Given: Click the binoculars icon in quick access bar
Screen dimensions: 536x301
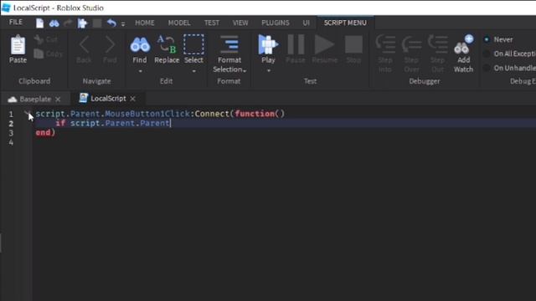Looking at the screenshot, I should pos(54,23).
